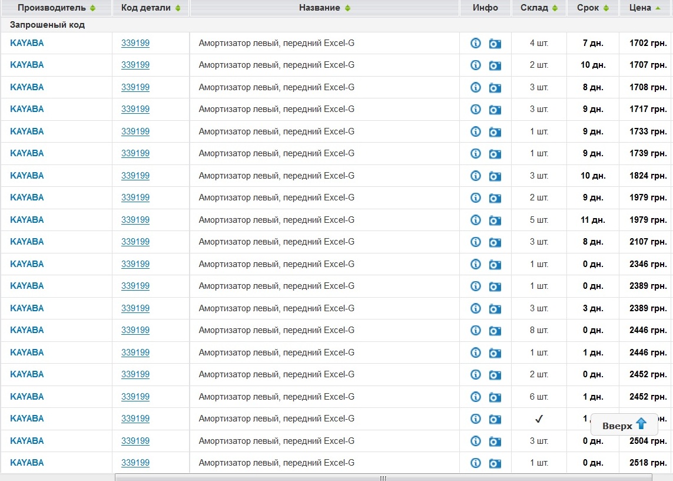Click camera icon in the 2346 грн. row

tap(495, 264)
